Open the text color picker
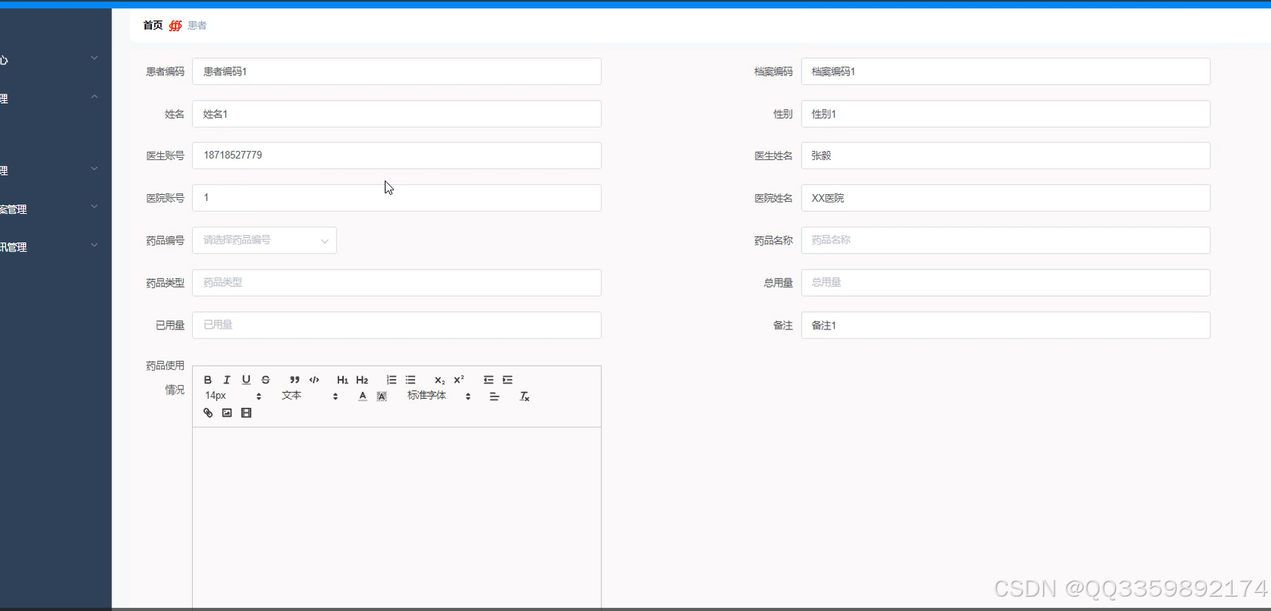Screen dimensions: 1271x611 pos(362,397)
